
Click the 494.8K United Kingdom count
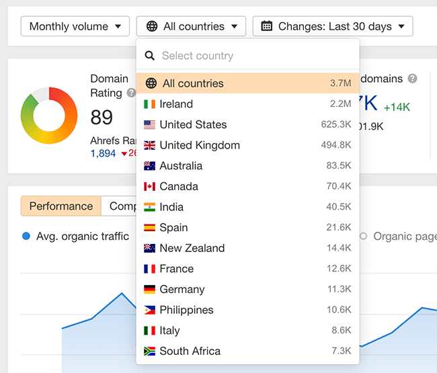coord(336,145)
